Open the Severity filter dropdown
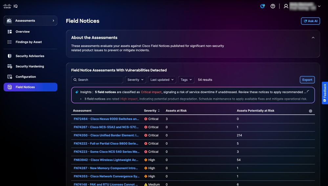This screenshot has width=328, height=186. coord(135,80)
